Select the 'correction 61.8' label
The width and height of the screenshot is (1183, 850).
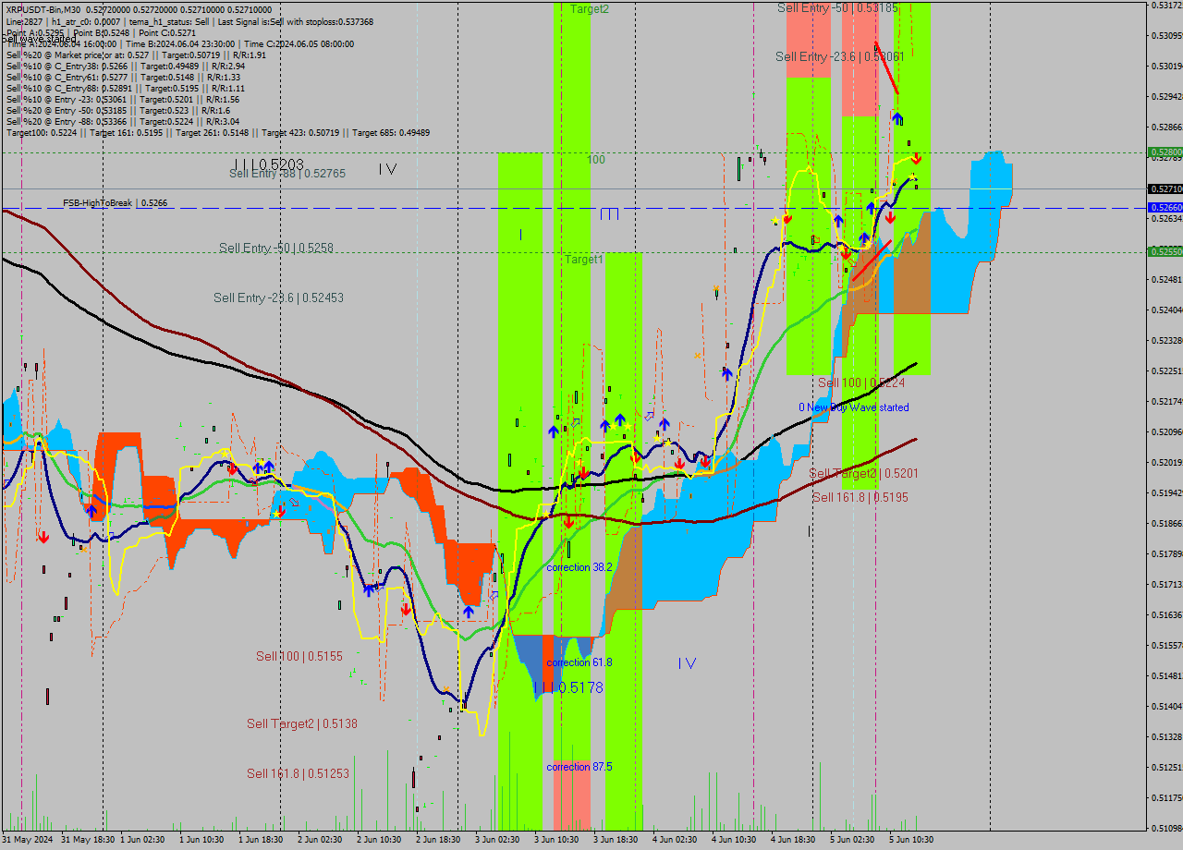pos(579,662)
